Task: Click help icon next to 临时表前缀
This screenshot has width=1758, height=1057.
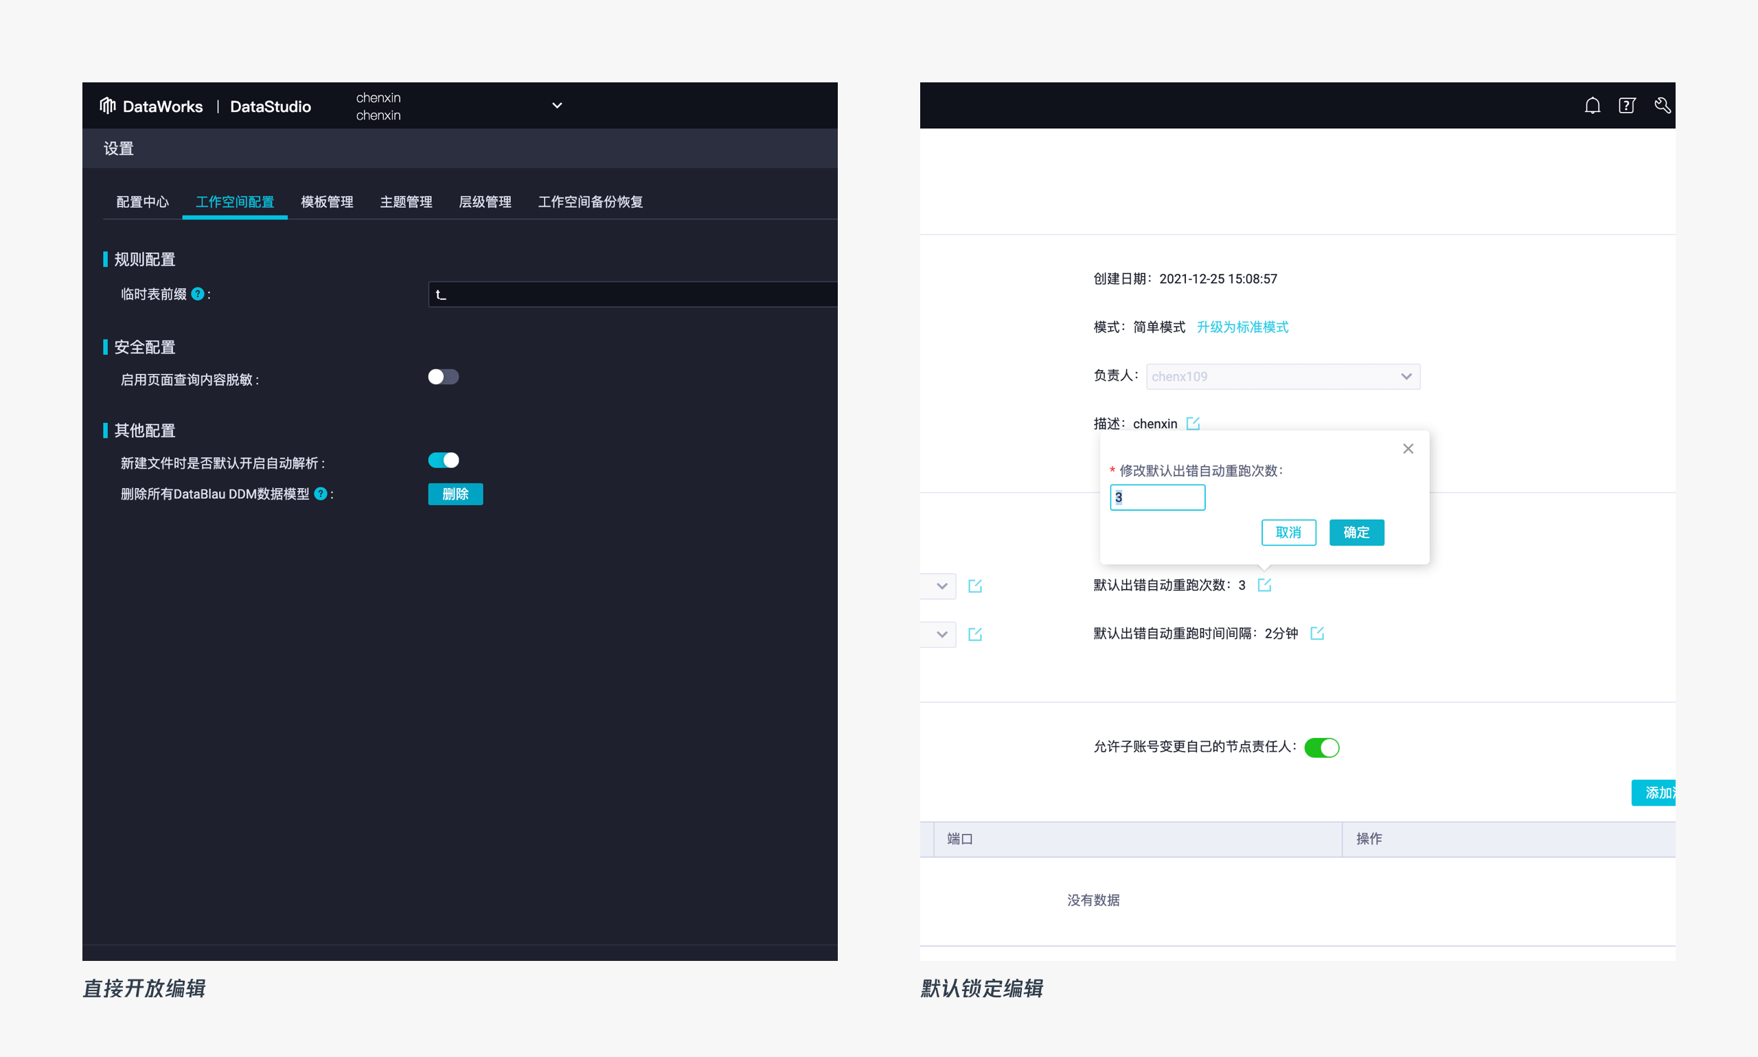Action: click(x=198, y=294)
